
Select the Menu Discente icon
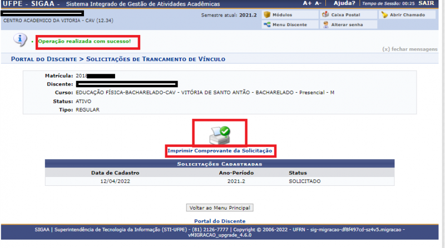point(267,25)
